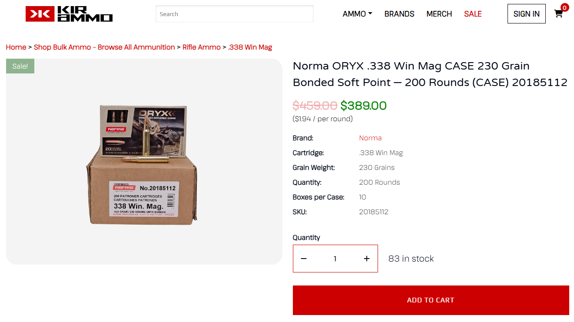The width and height of the screenshot is (574, 322).
Task: Follow the Home breadcrumb link
Action: tap(16, 47)
